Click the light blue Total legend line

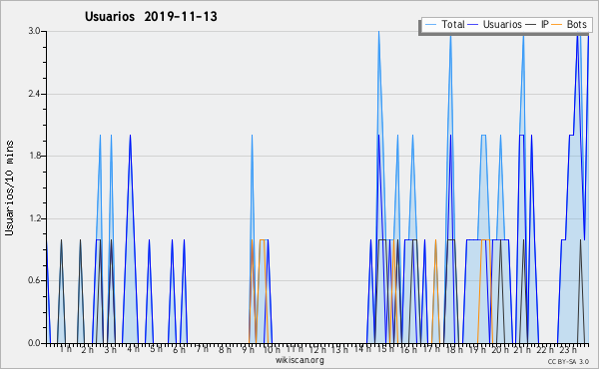[430, 25]
